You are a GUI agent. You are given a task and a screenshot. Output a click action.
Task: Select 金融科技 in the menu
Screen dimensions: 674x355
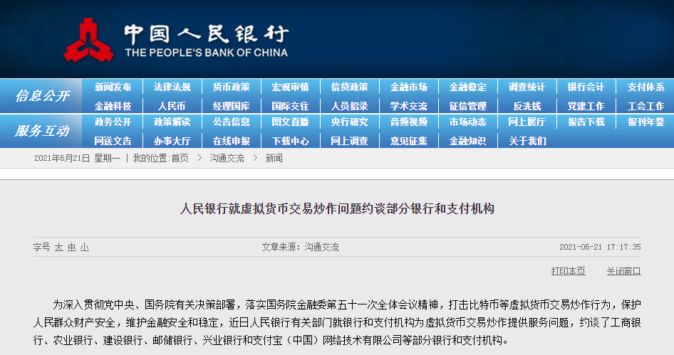click(x=113, y=106)
